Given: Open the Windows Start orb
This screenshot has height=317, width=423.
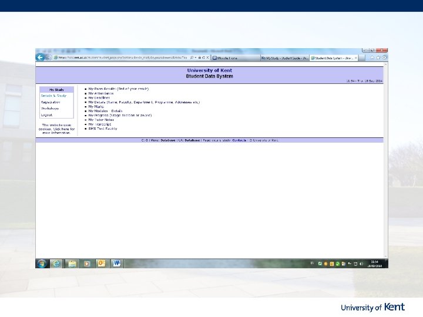Looking at the screenshot, I should coord(42,264).
